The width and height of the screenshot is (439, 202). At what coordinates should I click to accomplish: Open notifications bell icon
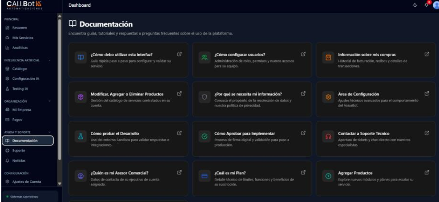coord(427,5)
